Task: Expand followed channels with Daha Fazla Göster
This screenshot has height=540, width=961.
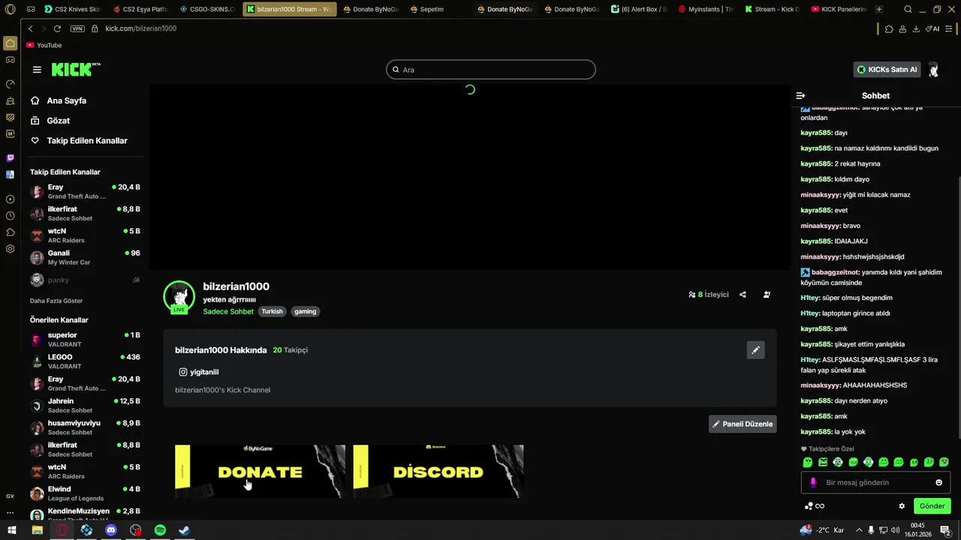Action: [56, 301]
